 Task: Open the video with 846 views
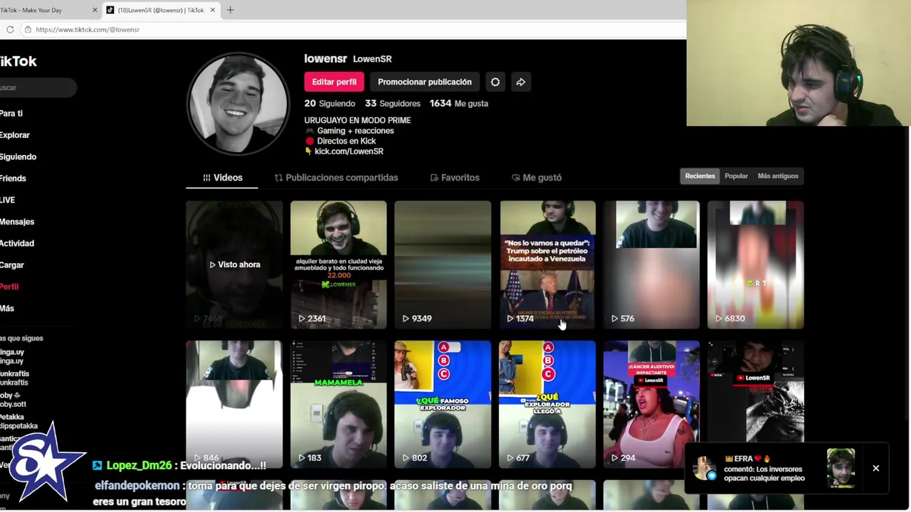click(x=234, y=404)
